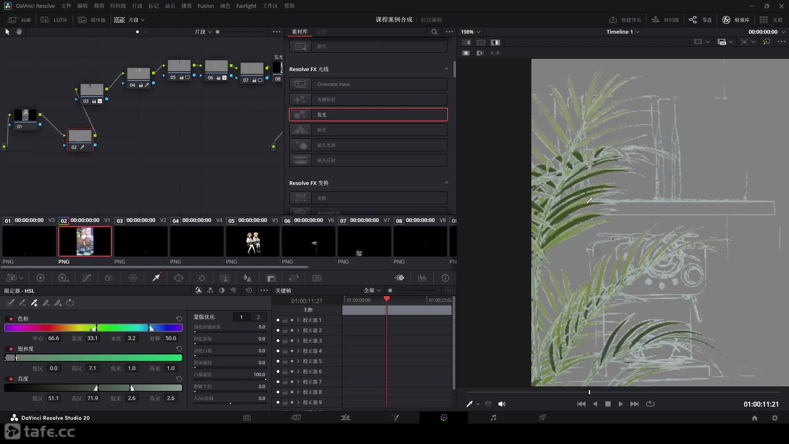Toggle the Hue qualifier enable dot
The image size is (789, 444).
11,319
